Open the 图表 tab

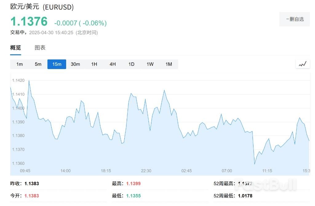click(40, 48)
